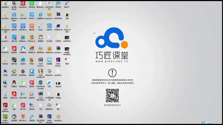Select the Word 2007 desktop shortcut

23,94
